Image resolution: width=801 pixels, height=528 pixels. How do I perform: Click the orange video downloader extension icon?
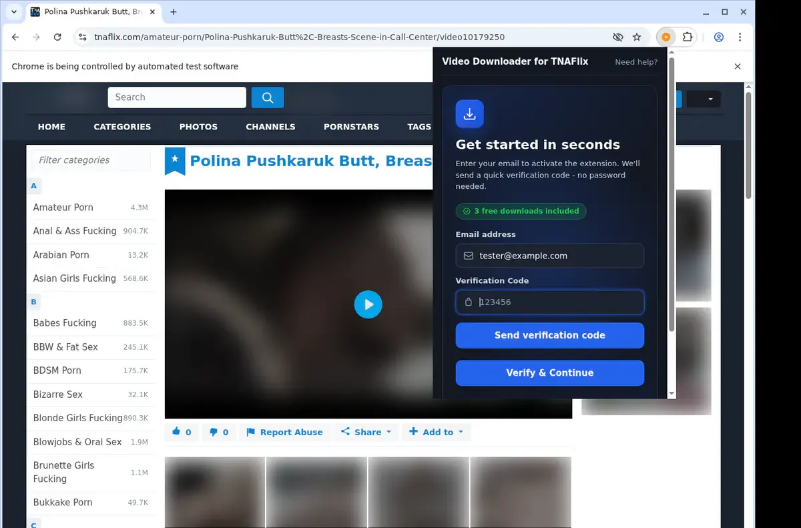click(666, 37)
